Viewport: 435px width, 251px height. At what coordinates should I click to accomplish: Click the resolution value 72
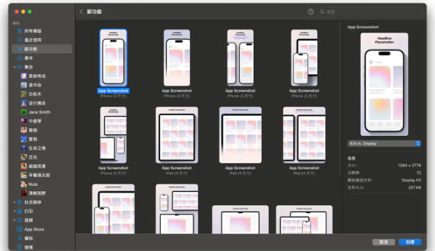tap(418, 173)
